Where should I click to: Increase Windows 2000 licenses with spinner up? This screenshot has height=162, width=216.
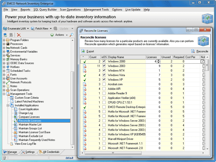(159, 60)
